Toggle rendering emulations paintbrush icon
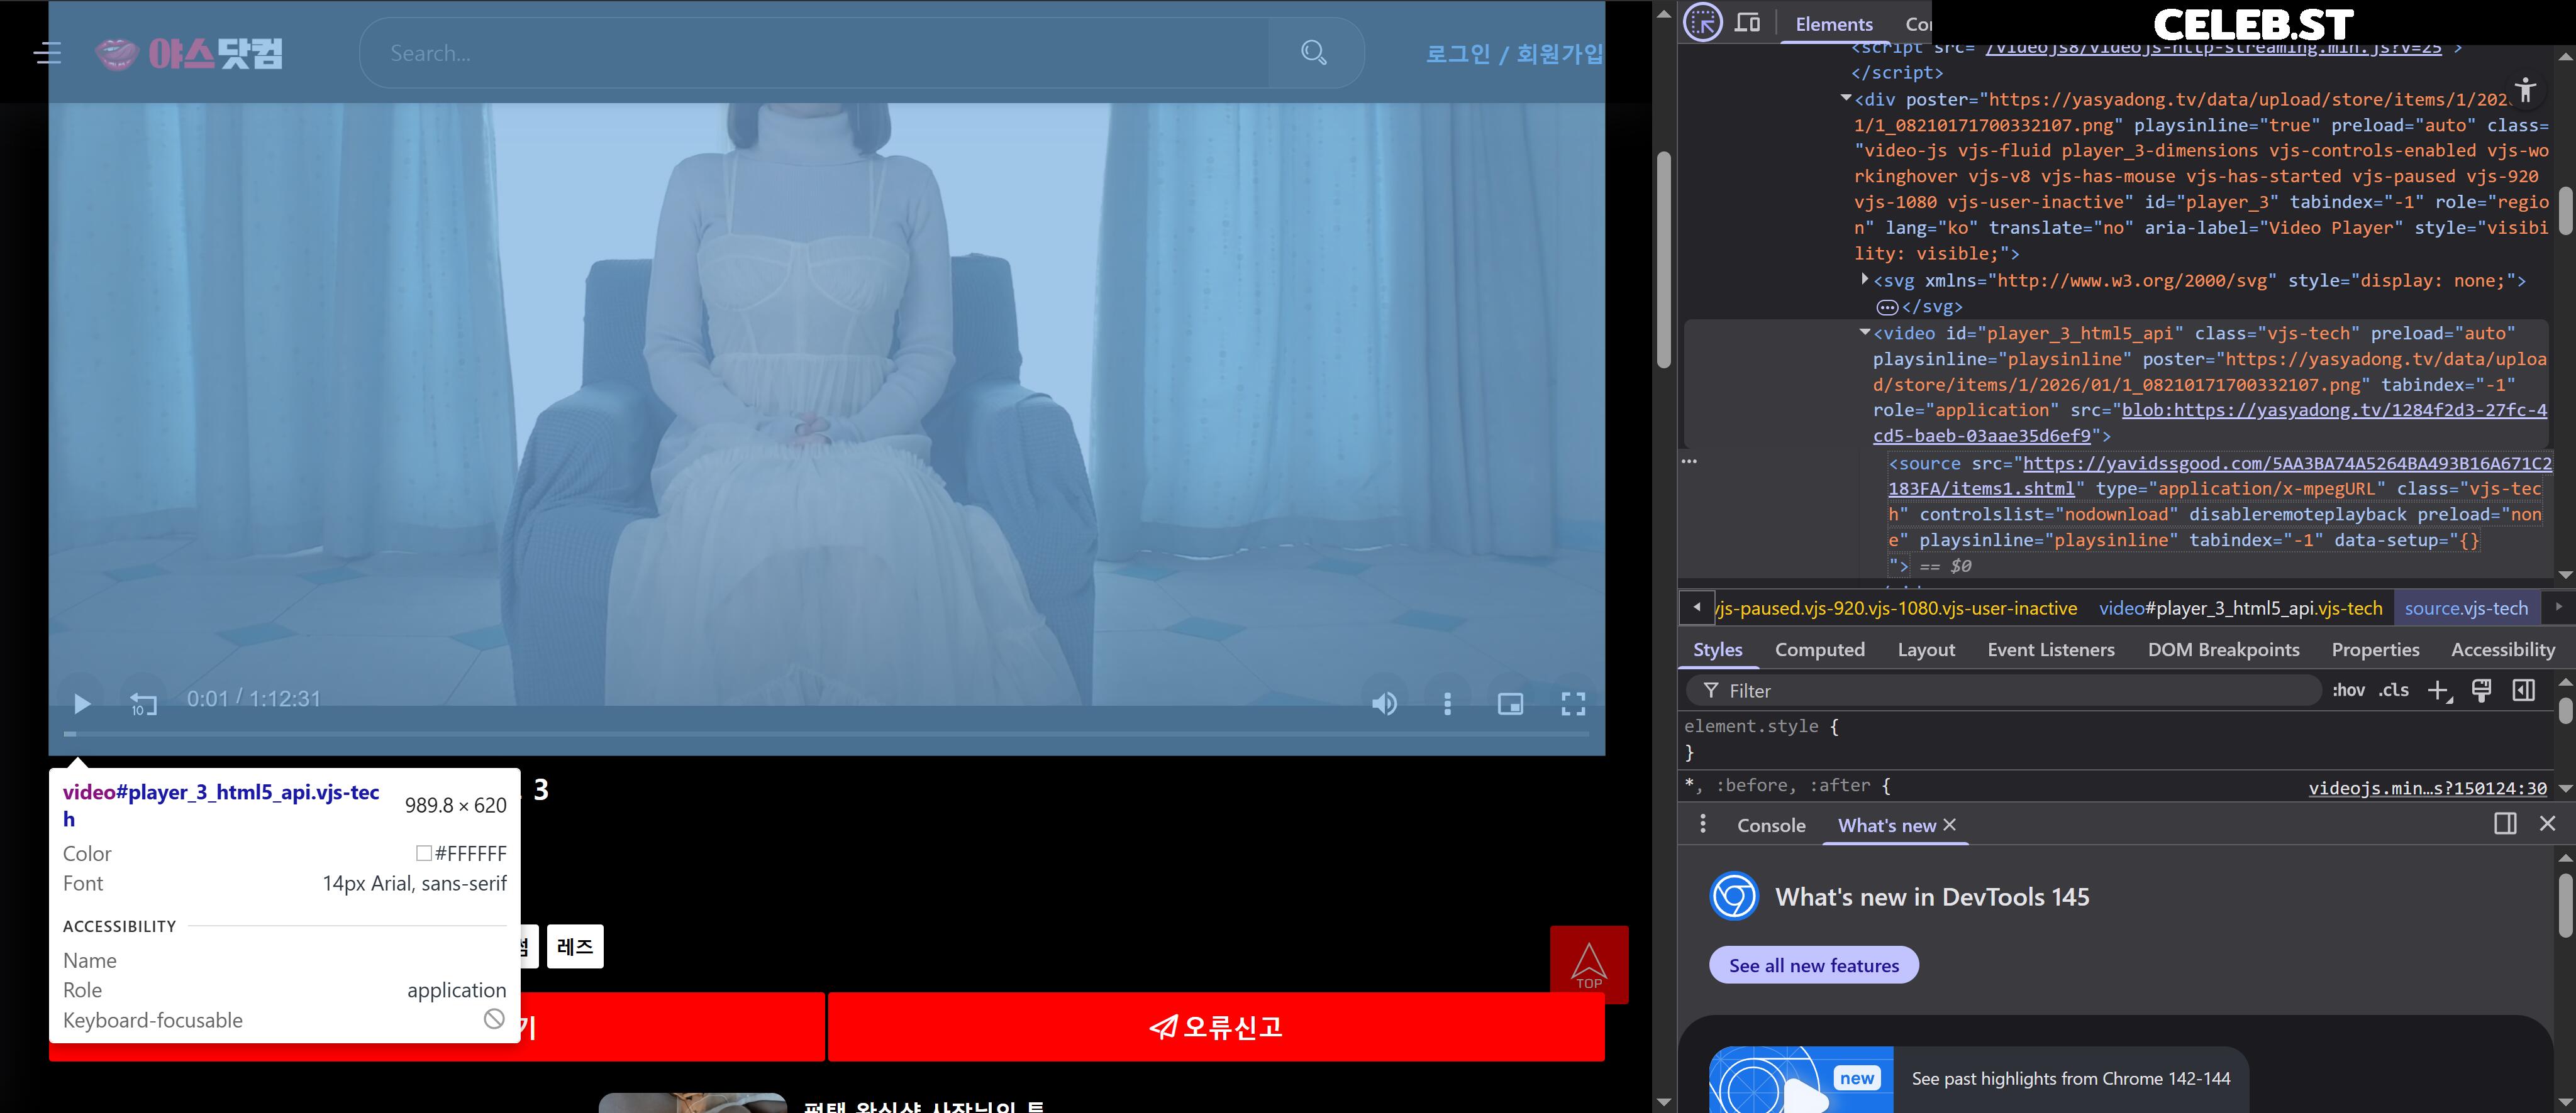This screenshot has width=2576, height=1113. tap(2481, 691)
